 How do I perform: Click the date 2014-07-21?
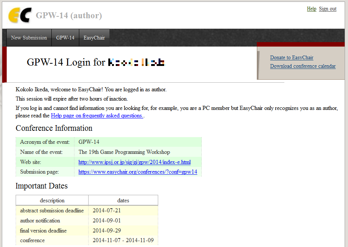point(107,210)
